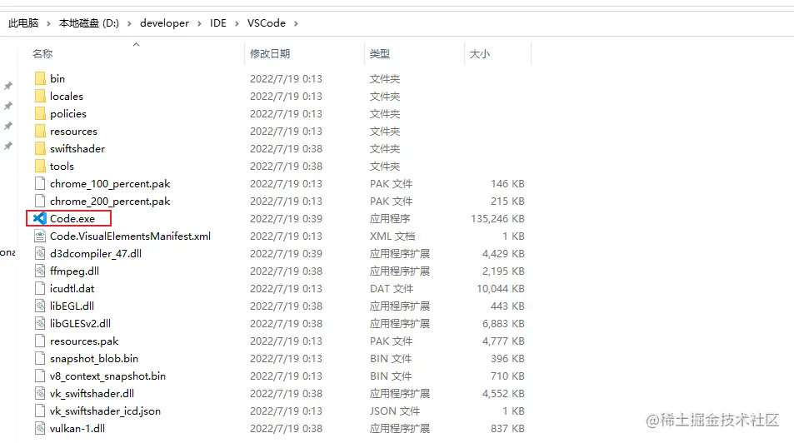Expand the chevron after IDE breadcrumb
Screen dimensions: 794x443
(x=237, y=23)
